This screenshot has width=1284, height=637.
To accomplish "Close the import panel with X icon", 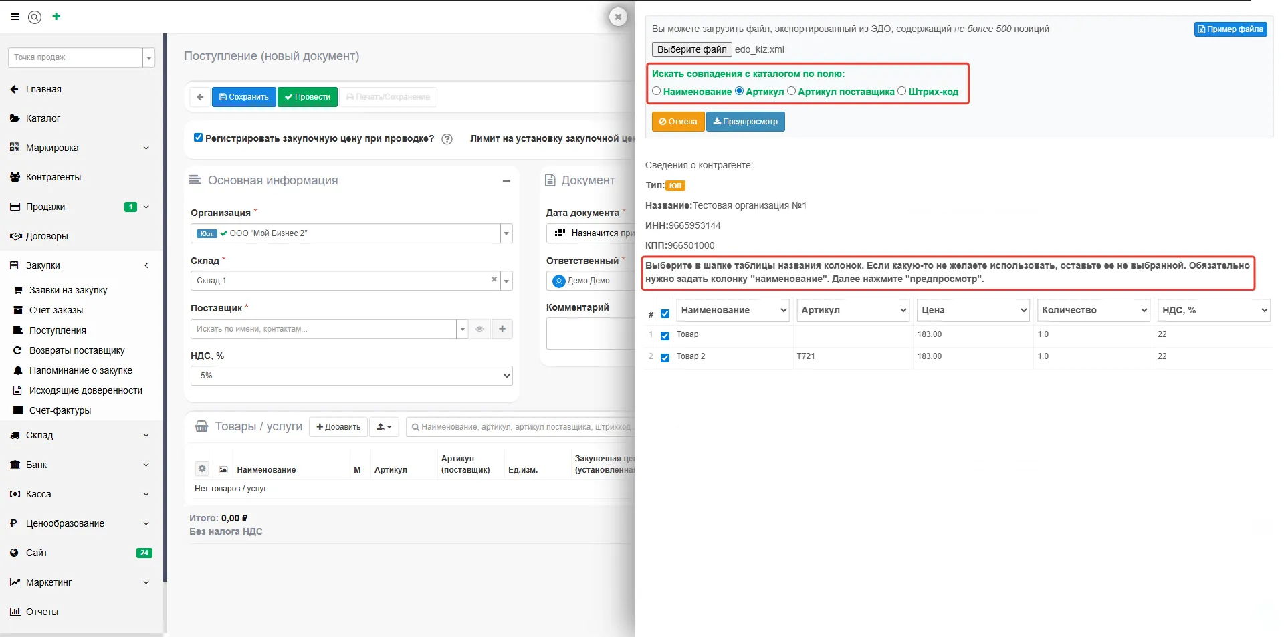I will point(618,17).
